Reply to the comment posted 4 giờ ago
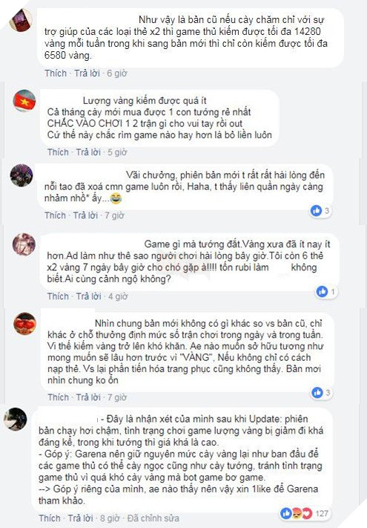Image resolution: width=367 pixels, height=528 pixels. [x=88, y=296]
